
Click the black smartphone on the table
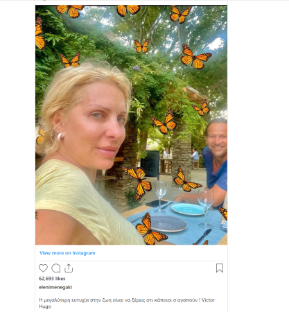click(x=157, y=203)
